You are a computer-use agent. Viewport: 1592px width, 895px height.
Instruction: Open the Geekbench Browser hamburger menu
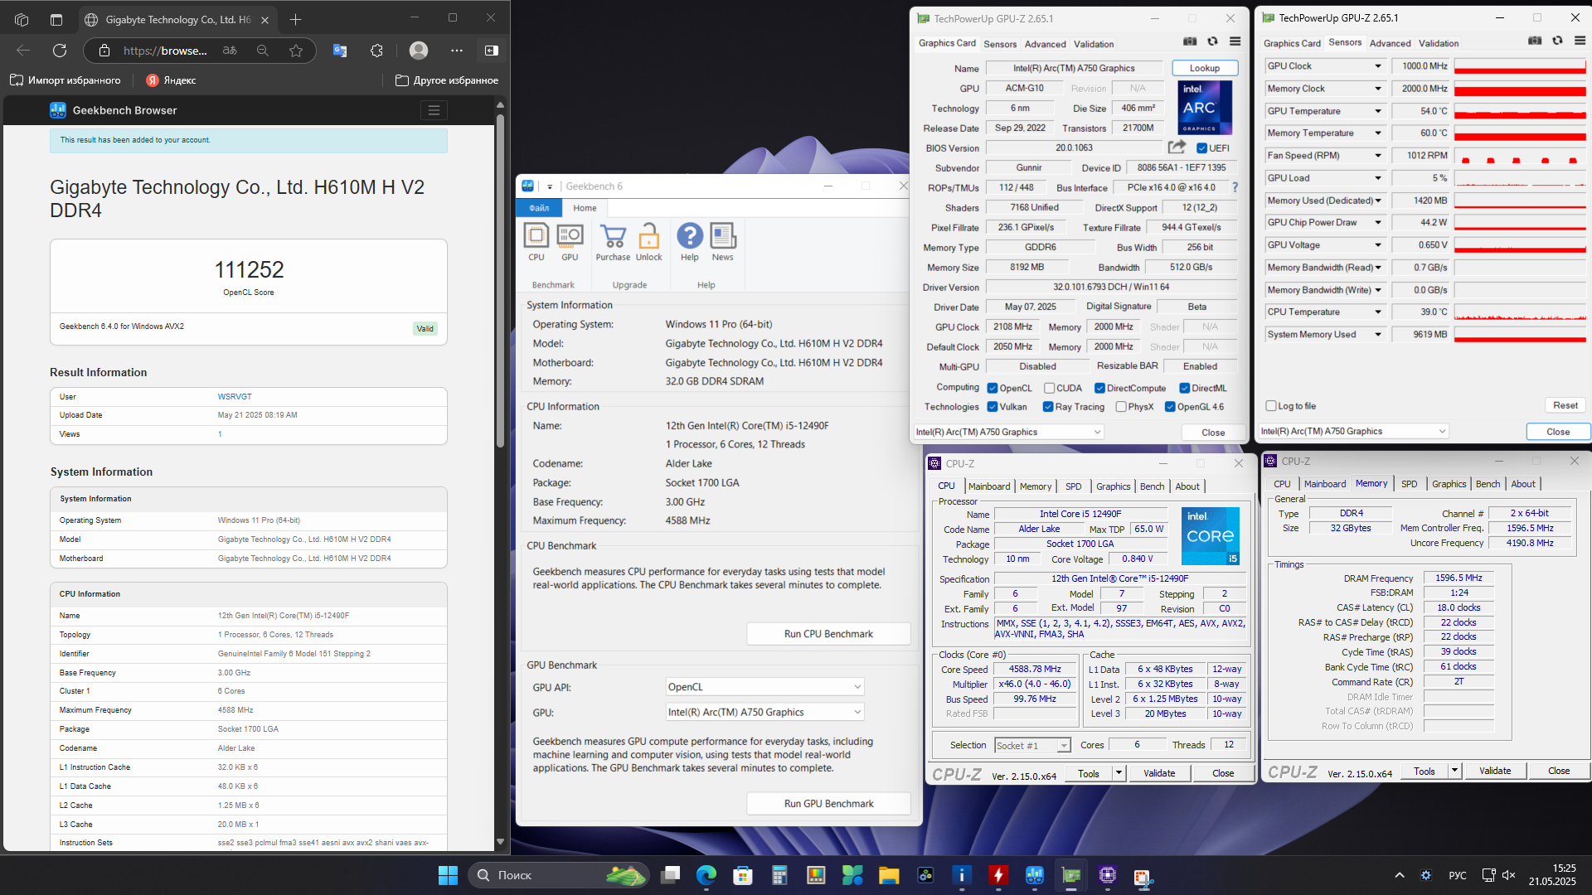click(x=434, y=110)
